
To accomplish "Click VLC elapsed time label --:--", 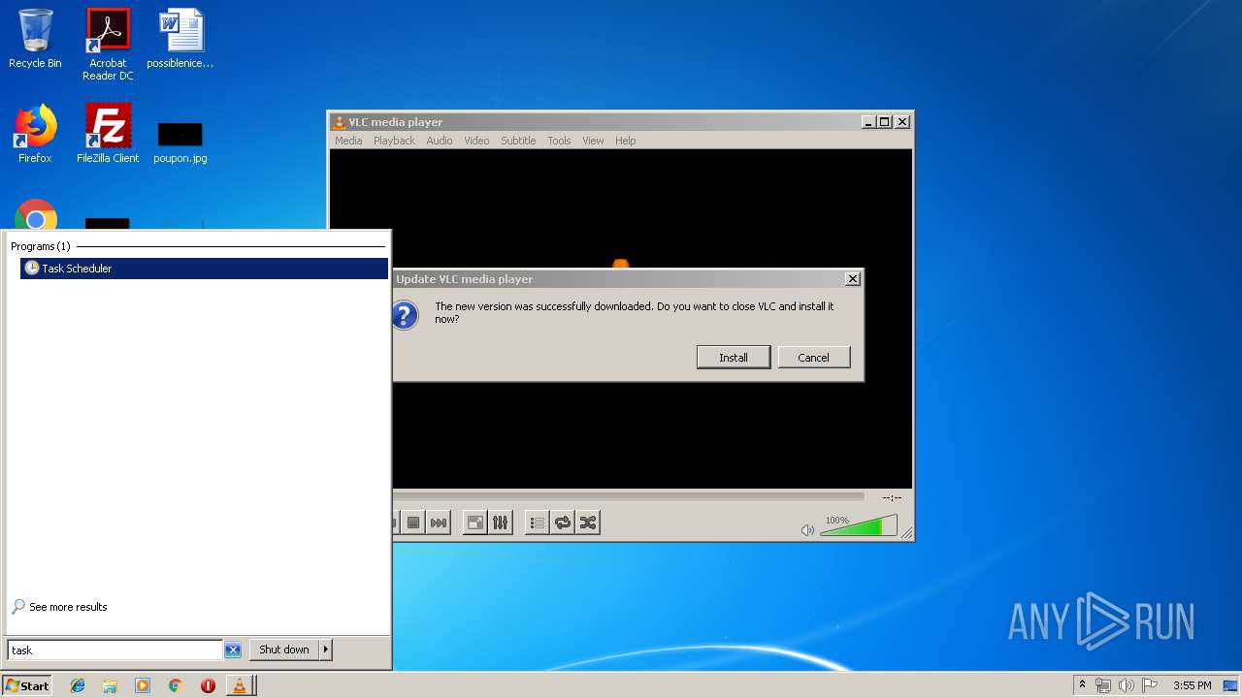I will [x=892, y=497].
